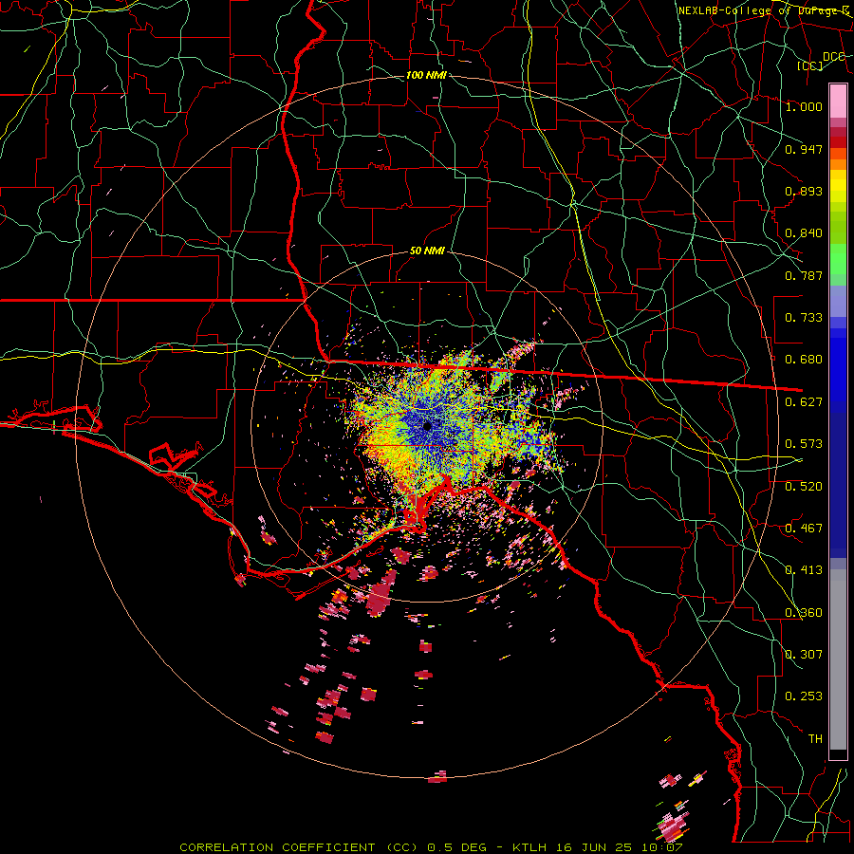Pick the light pink swatch at color bar top
This screenshot has height=854, width=854.
[838, 101]
